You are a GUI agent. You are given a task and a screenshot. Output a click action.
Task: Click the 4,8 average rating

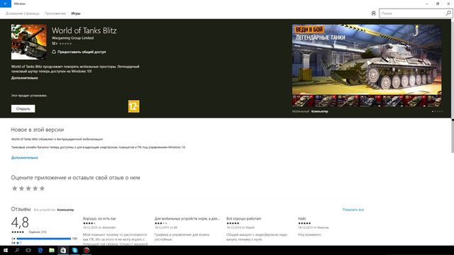click(20, 222)
